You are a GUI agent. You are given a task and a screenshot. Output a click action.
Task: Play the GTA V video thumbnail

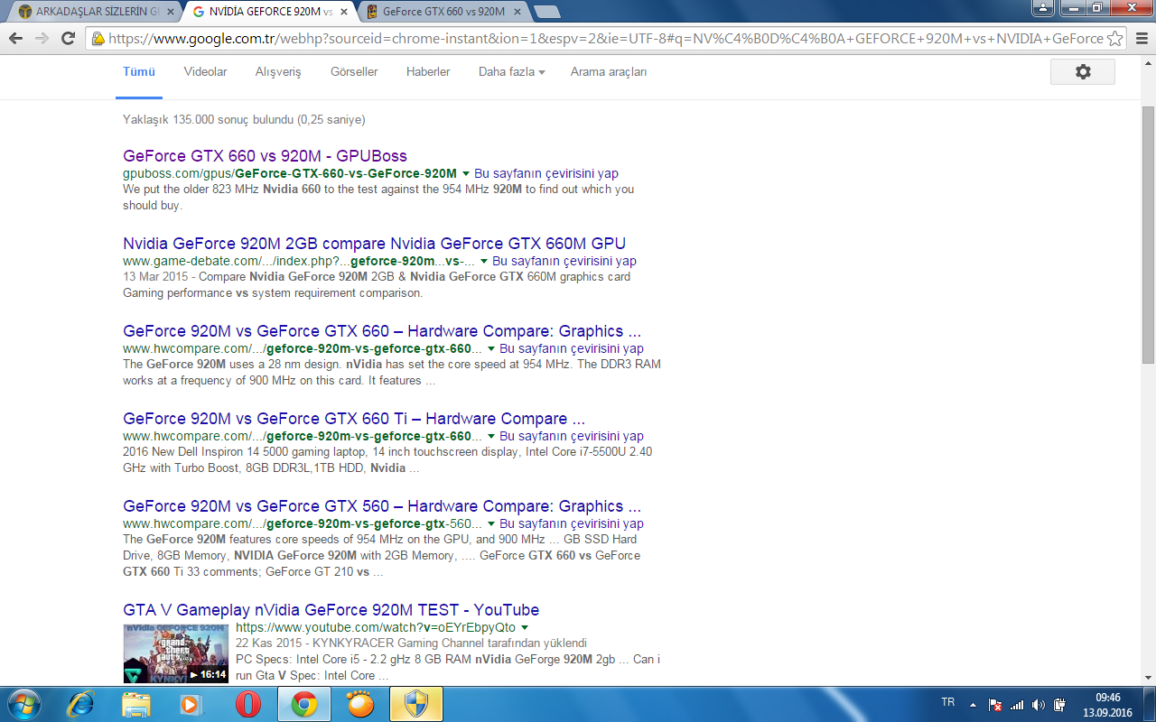pos(175,653)
